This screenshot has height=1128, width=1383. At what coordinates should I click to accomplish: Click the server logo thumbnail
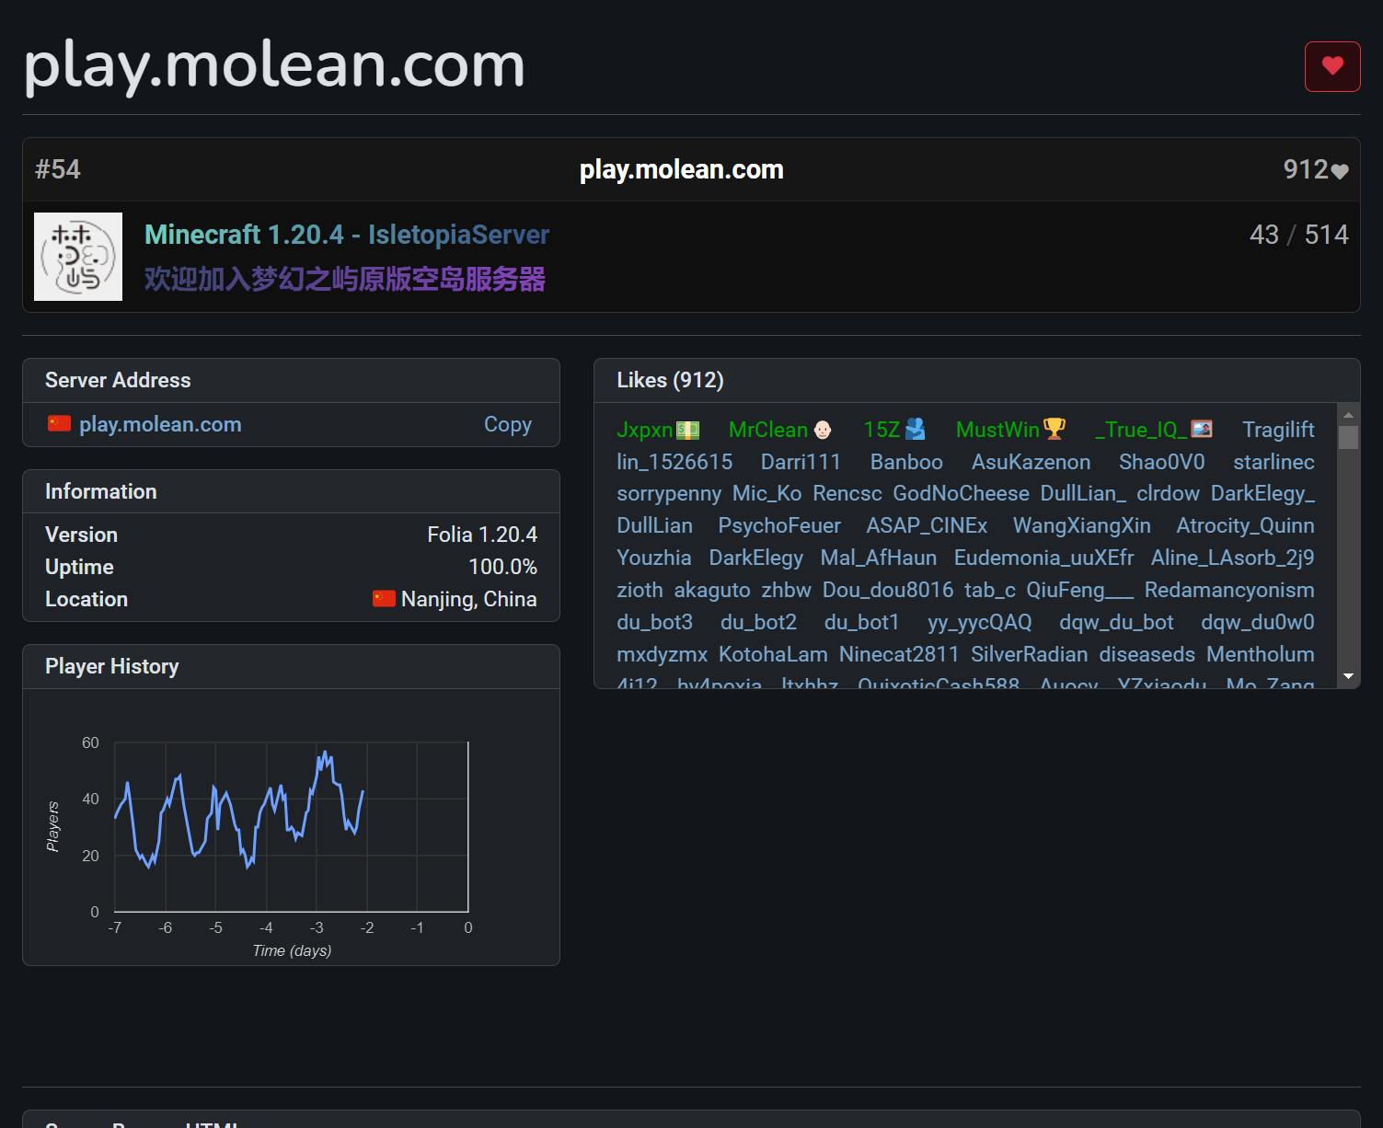coord(78,257)
